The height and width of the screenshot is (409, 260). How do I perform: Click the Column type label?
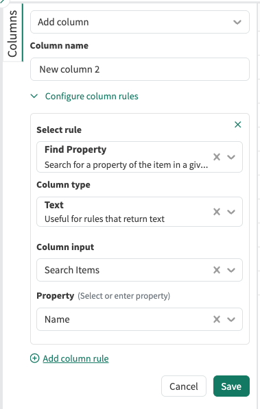click(64, 185)
